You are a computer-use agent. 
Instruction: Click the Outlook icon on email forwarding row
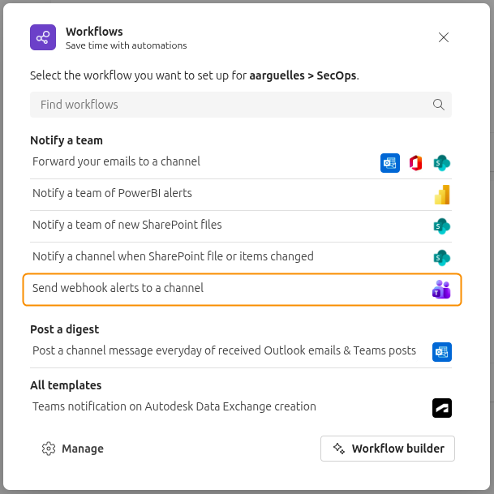point(390,163)
